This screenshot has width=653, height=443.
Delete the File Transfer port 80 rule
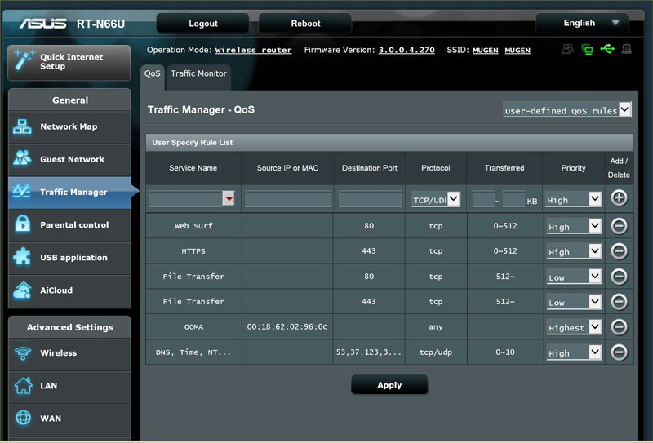coord(619,277)
